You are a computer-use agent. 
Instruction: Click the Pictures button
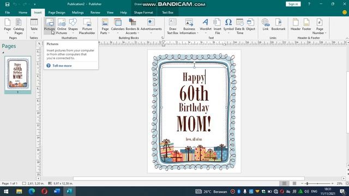coord(50,26)
